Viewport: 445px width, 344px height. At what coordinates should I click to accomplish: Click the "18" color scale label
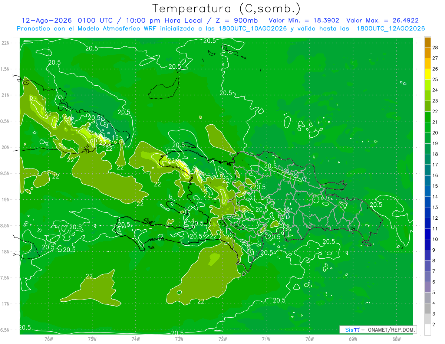435,154
